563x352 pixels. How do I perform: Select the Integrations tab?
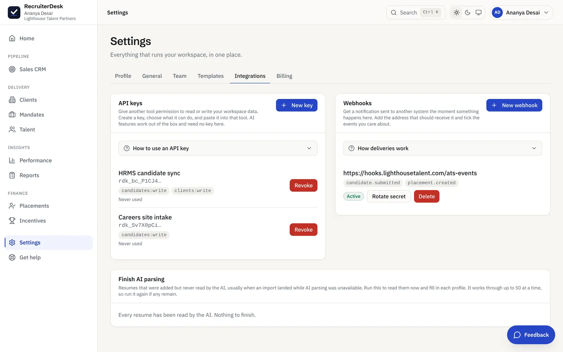pos(250,76)
